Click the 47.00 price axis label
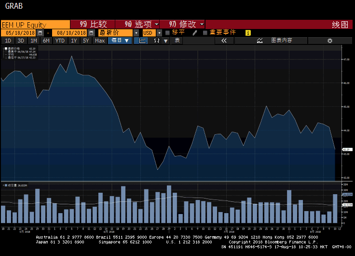Viewport: 355px width, 256px height. click(346, 59)
